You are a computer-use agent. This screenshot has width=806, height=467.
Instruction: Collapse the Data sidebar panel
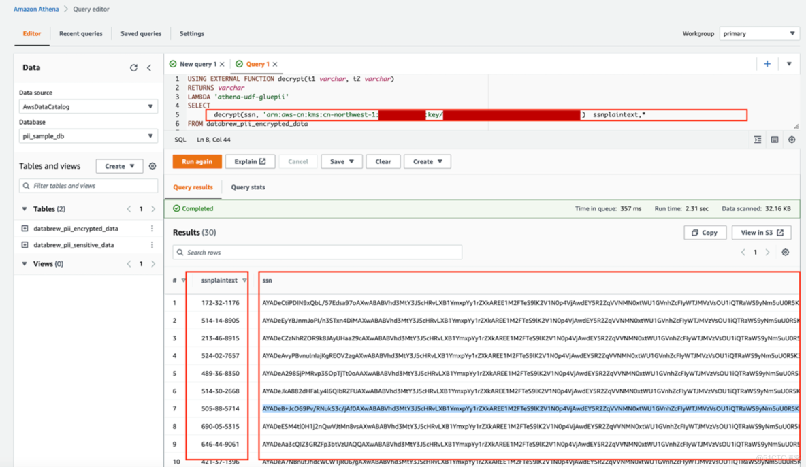149,67
